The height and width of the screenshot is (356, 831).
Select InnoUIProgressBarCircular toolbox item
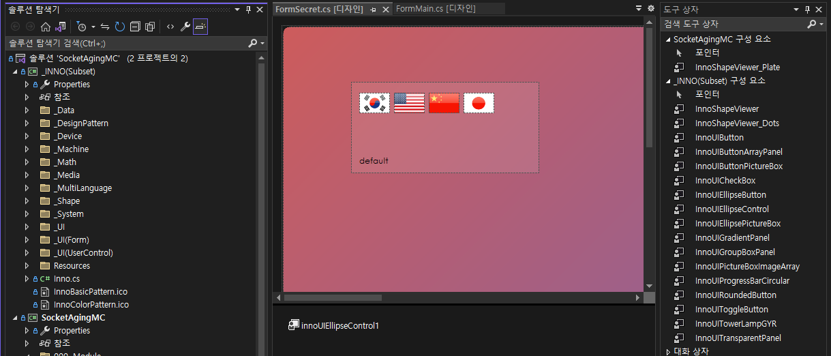pyautogui.click(x=742, y=280)
